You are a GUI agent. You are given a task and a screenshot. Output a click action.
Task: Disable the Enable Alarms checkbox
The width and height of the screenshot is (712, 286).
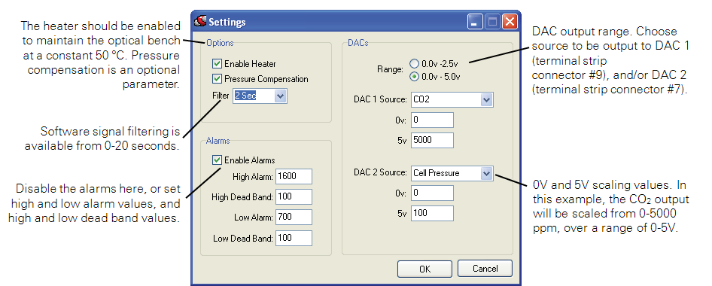[217, 160]
